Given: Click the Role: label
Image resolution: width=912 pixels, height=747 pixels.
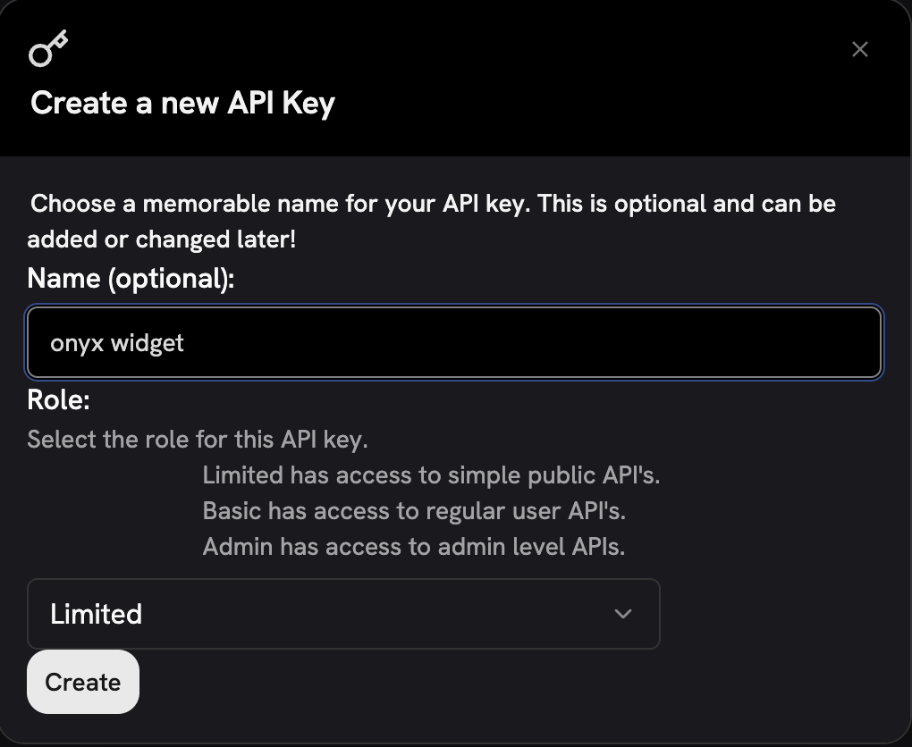Looking at the screenshot, I should click(x=57, y=399).
